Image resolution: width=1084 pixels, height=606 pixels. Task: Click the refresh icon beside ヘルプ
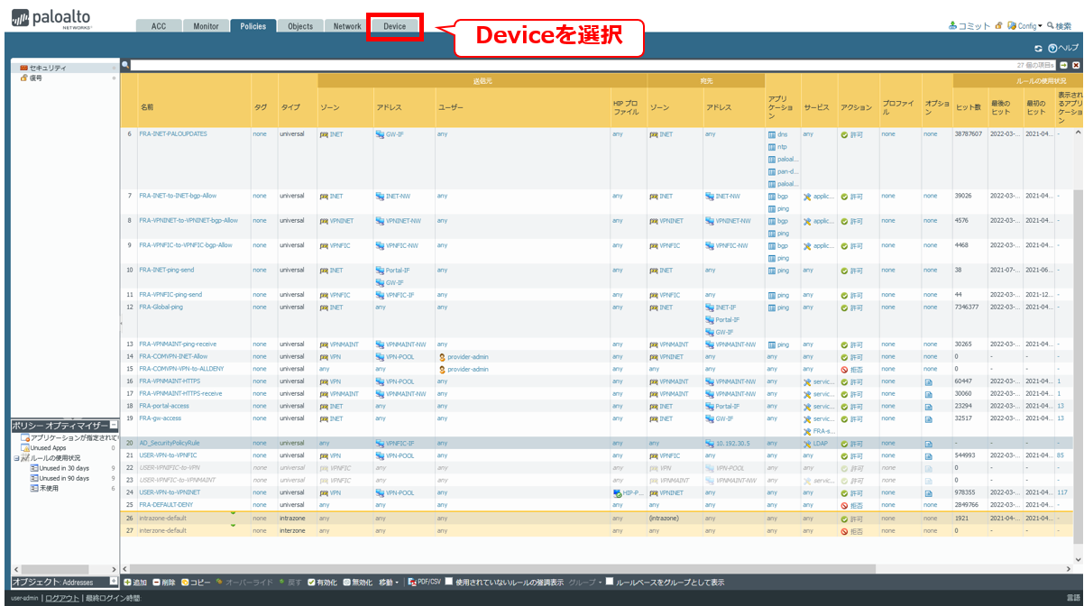click(1038, 48)
